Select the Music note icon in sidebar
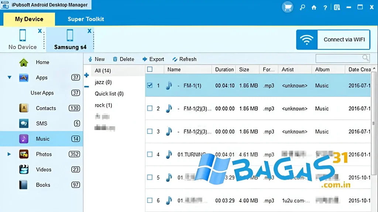 point(24,139)
